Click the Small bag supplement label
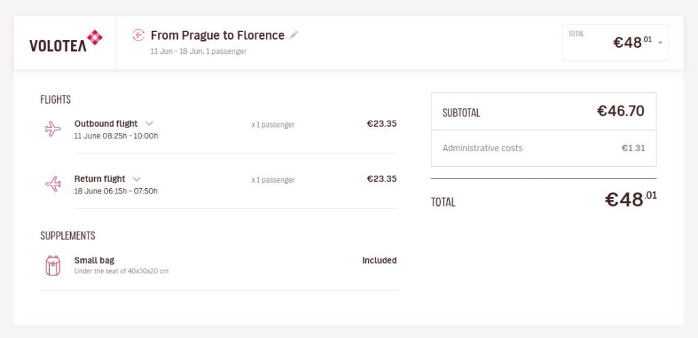 (x=94, y=260)
